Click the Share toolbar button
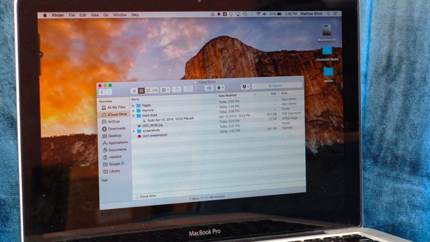The width and height of the screenshot is (430, 242). (x=176, y=89)
